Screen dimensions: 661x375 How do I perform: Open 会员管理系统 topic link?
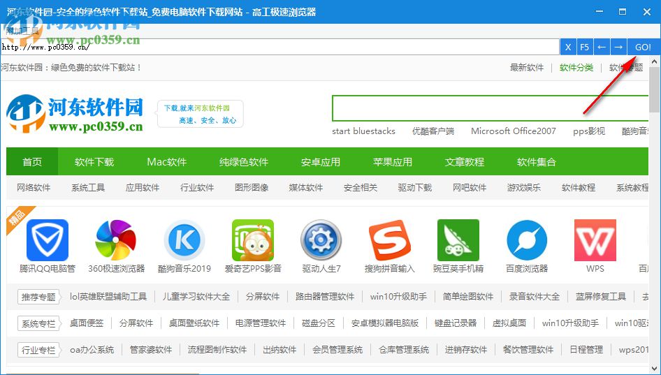(x=337, y=350)
